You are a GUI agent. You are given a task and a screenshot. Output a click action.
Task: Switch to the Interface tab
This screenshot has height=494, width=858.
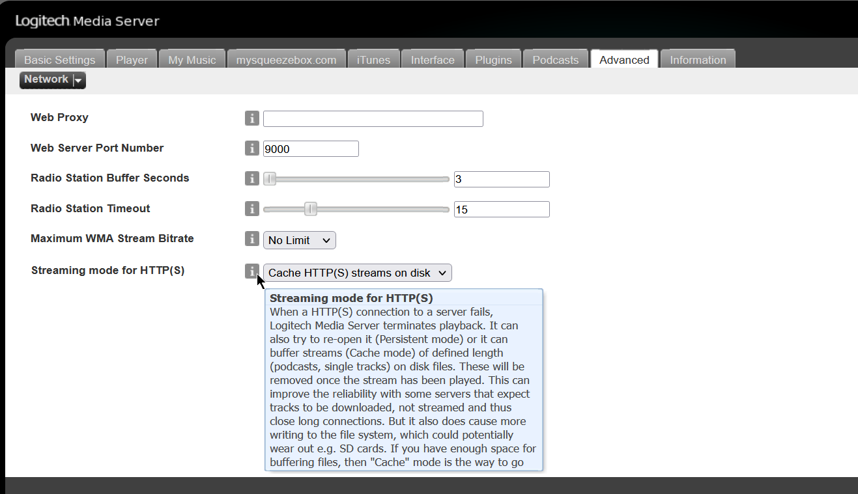[x=433, y=59]
